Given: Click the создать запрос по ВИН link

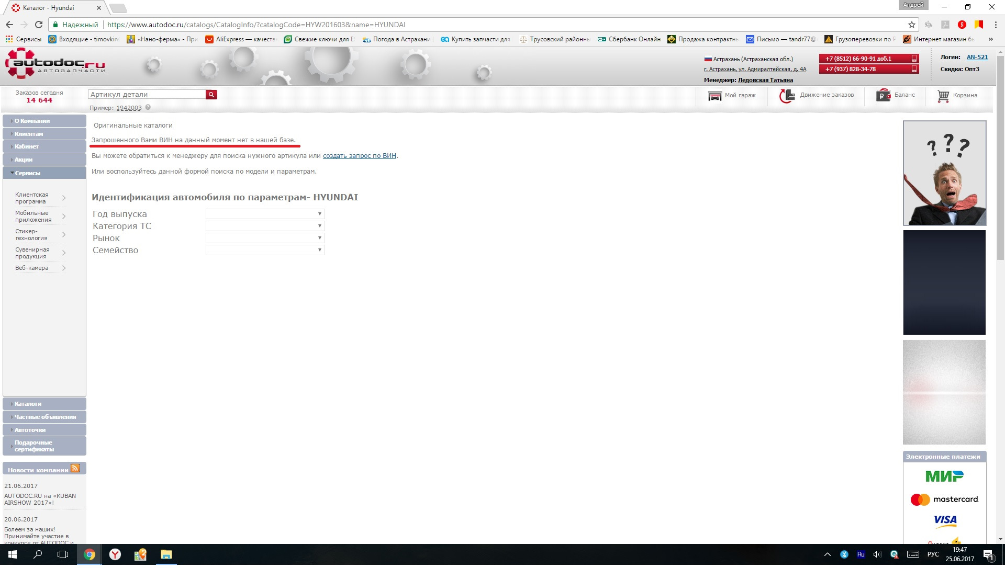Looking at the screenshot, I should pyautogui.click(x=359, y=156).
